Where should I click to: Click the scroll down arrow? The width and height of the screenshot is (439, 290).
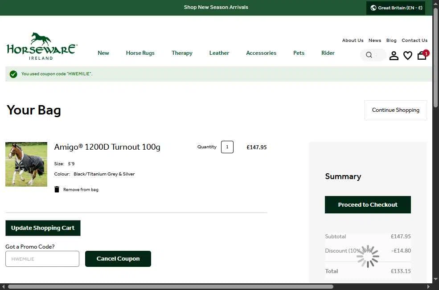point(435,279)
